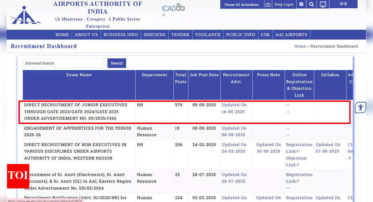Open the HOME menu
The image size is (373, 202).
click(62, 35)
